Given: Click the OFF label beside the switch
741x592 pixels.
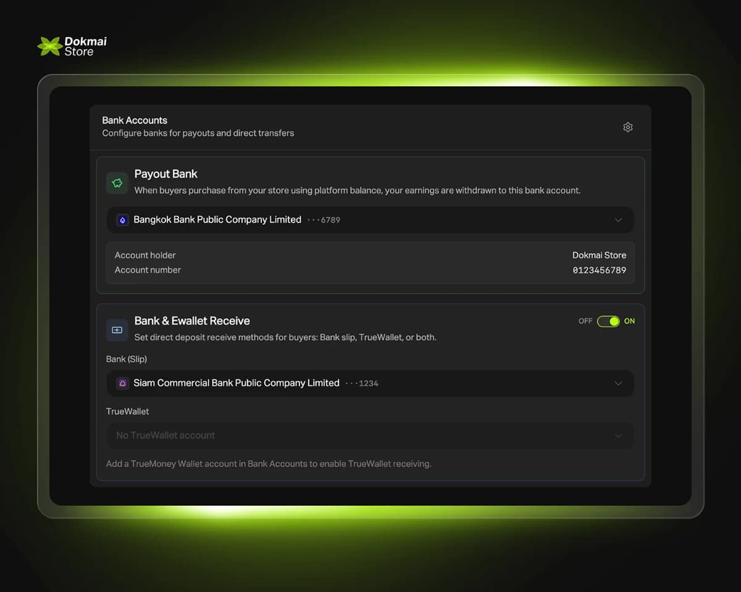Looking at the screenshot, I should tap(585, 321).
